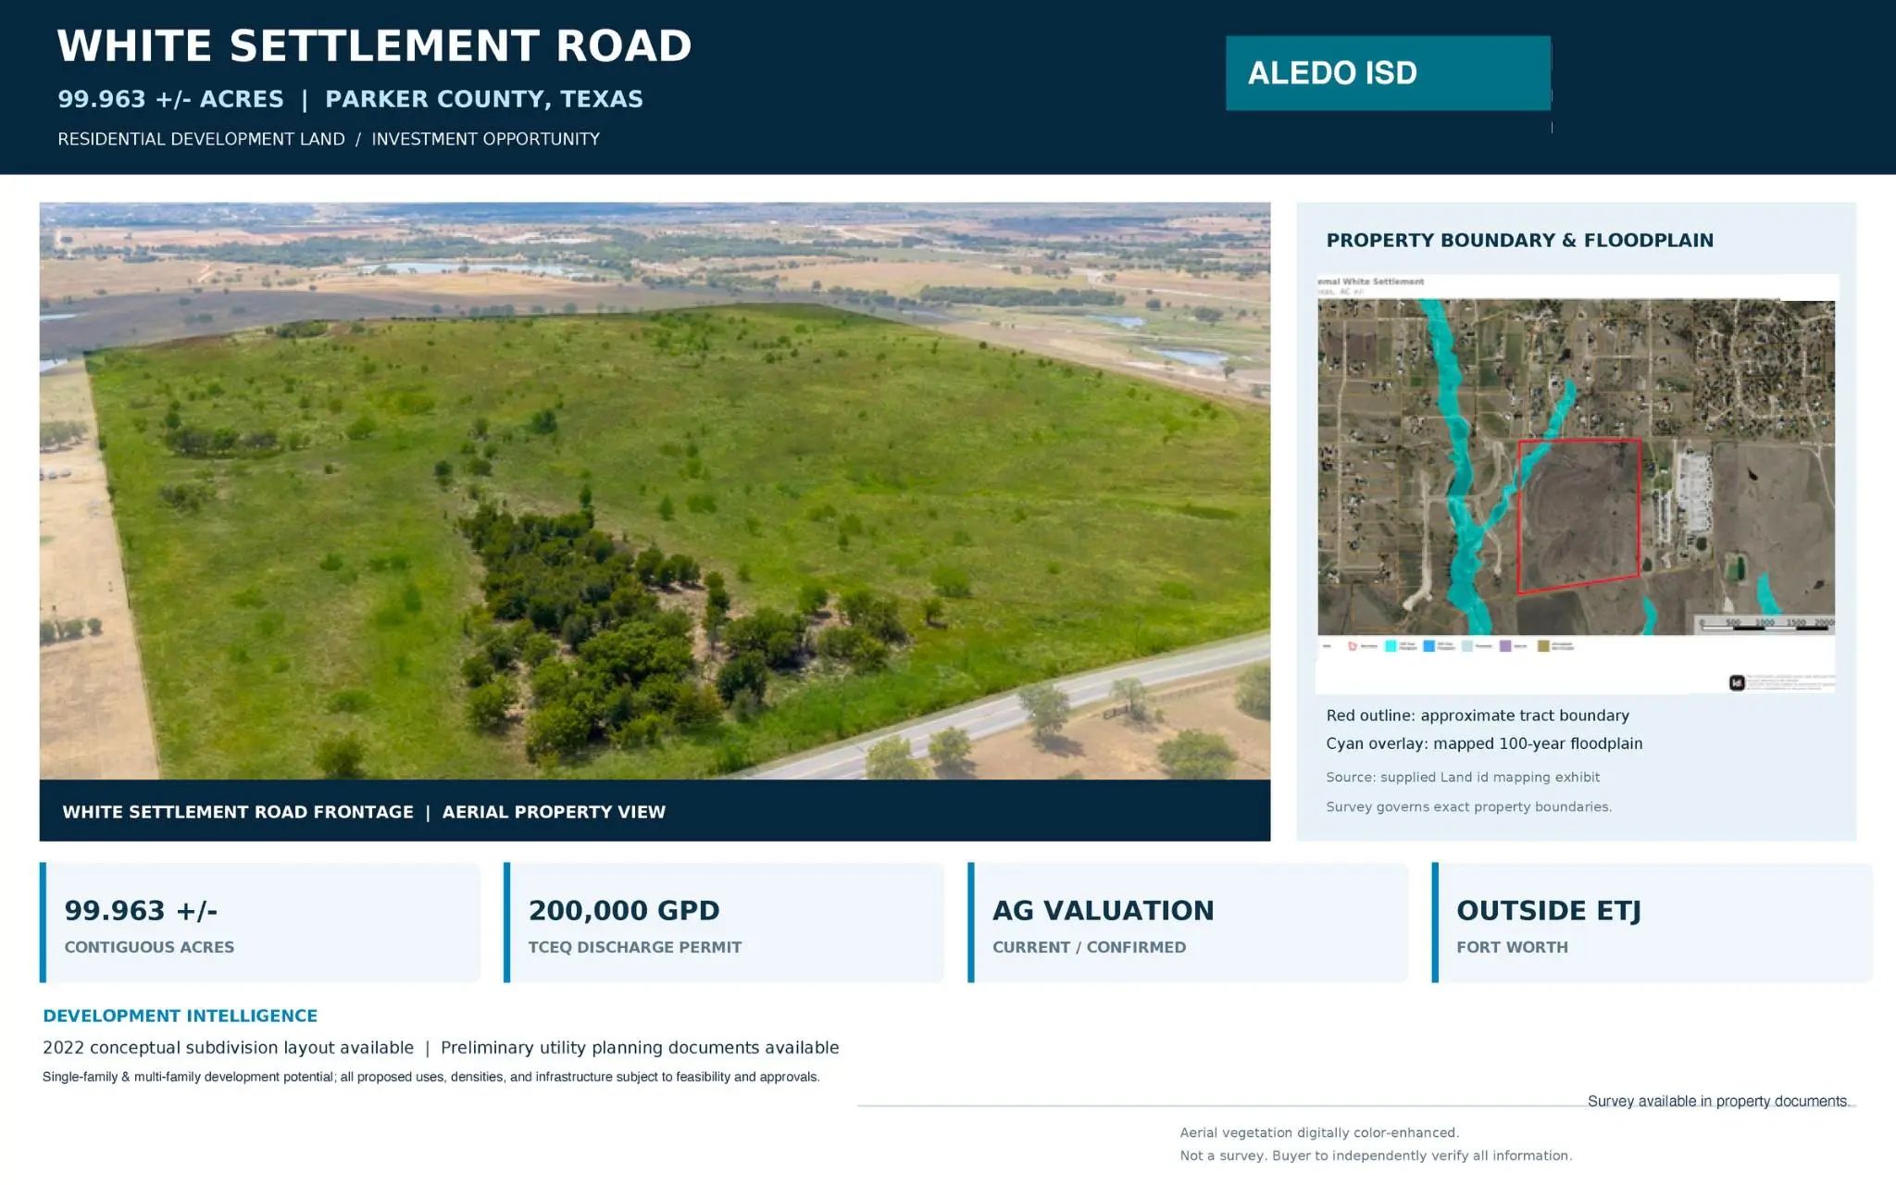Click the bright blue legend swatch
The image size is (1896, 1185).
[1428, 646]
